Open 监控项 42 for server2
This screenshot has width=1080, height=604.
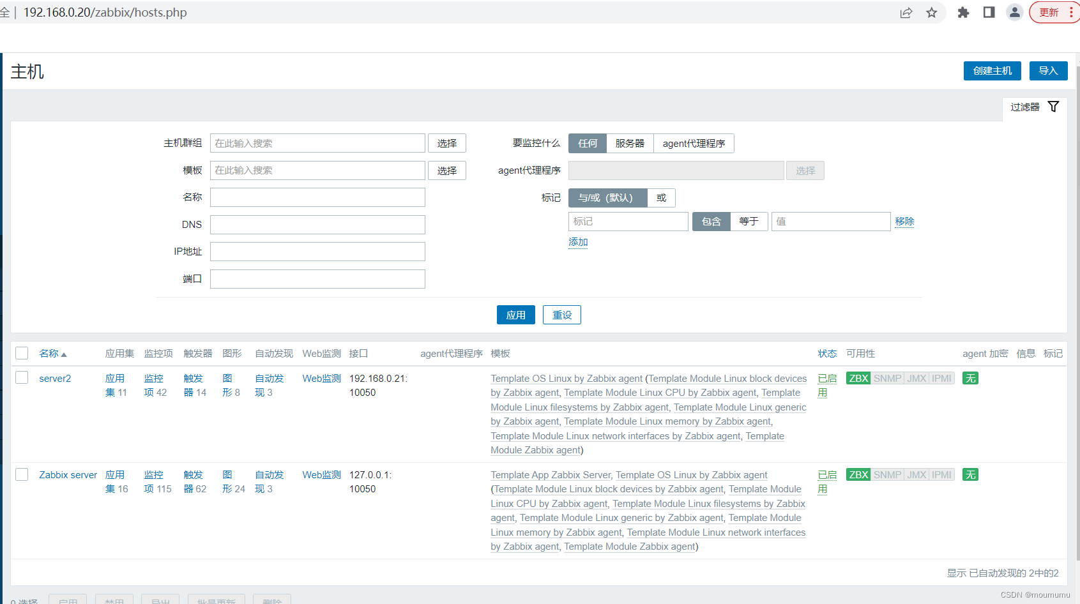point(155,385)
